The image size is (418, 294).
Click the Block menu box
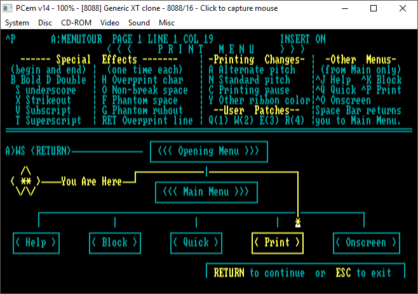115,243
